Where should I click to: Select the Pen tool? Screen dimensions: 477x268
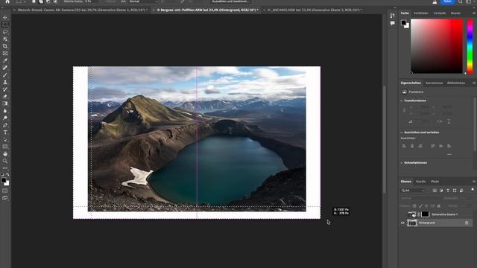(5, 125)
